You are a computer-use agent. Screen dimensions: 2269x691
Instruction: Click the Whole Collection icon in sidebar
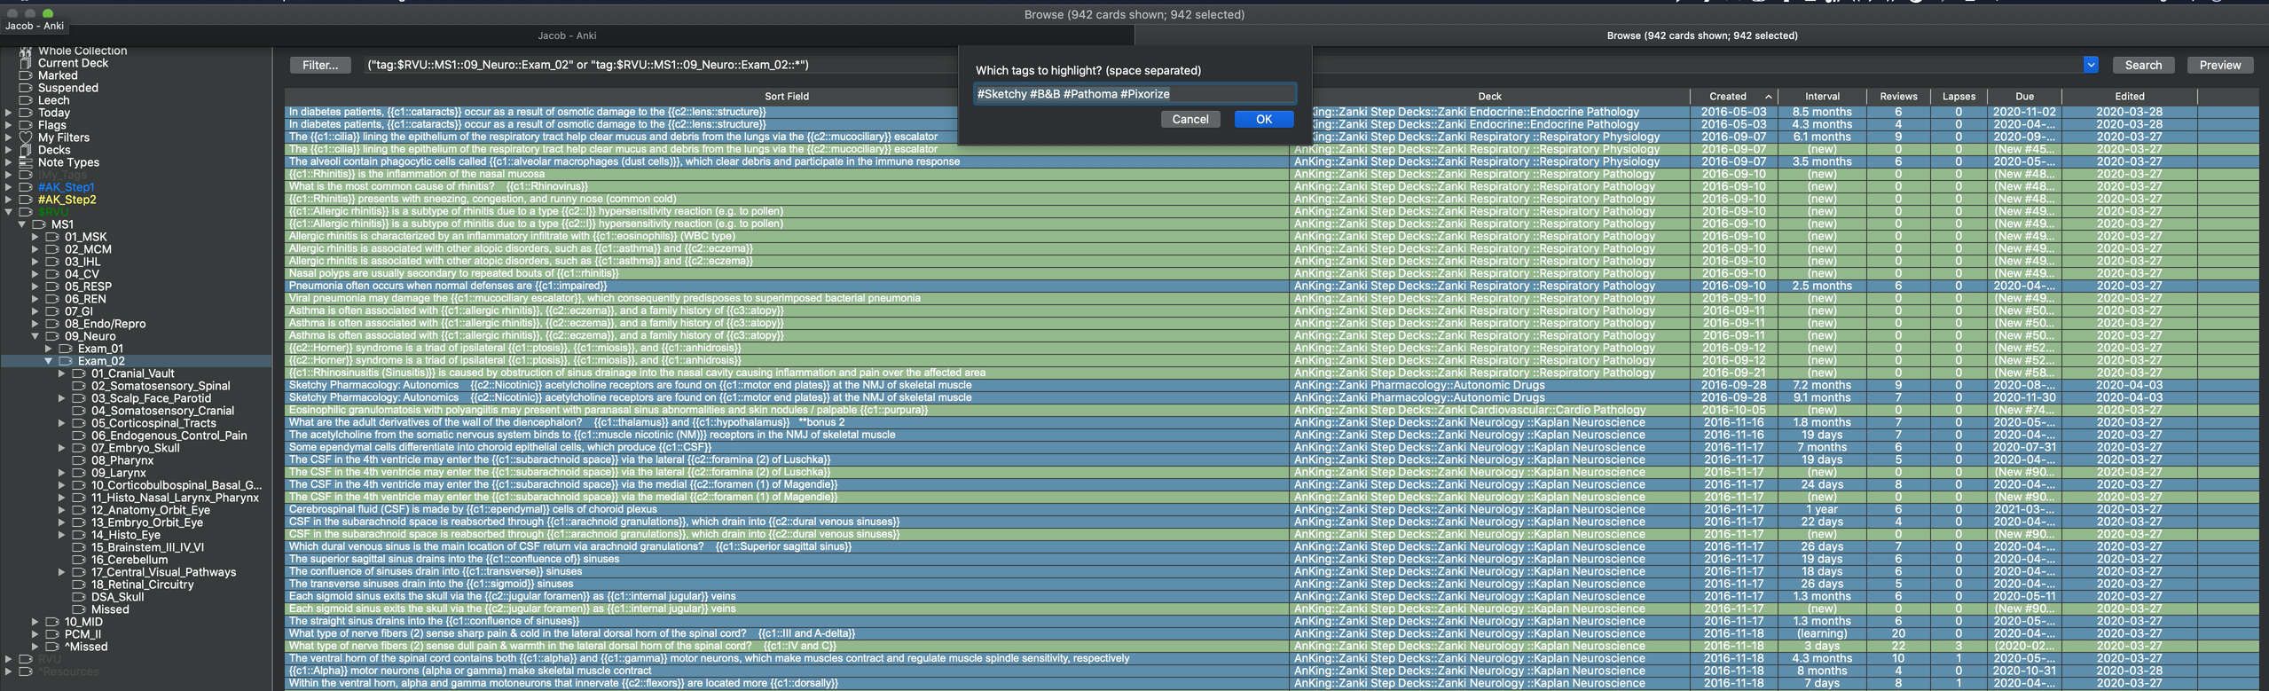coord(26,51)
